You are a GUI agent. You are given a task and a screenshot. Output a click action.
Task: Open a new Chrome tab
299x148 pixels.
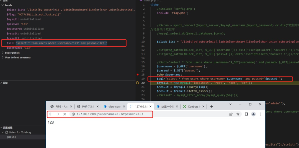coord(212,107)
